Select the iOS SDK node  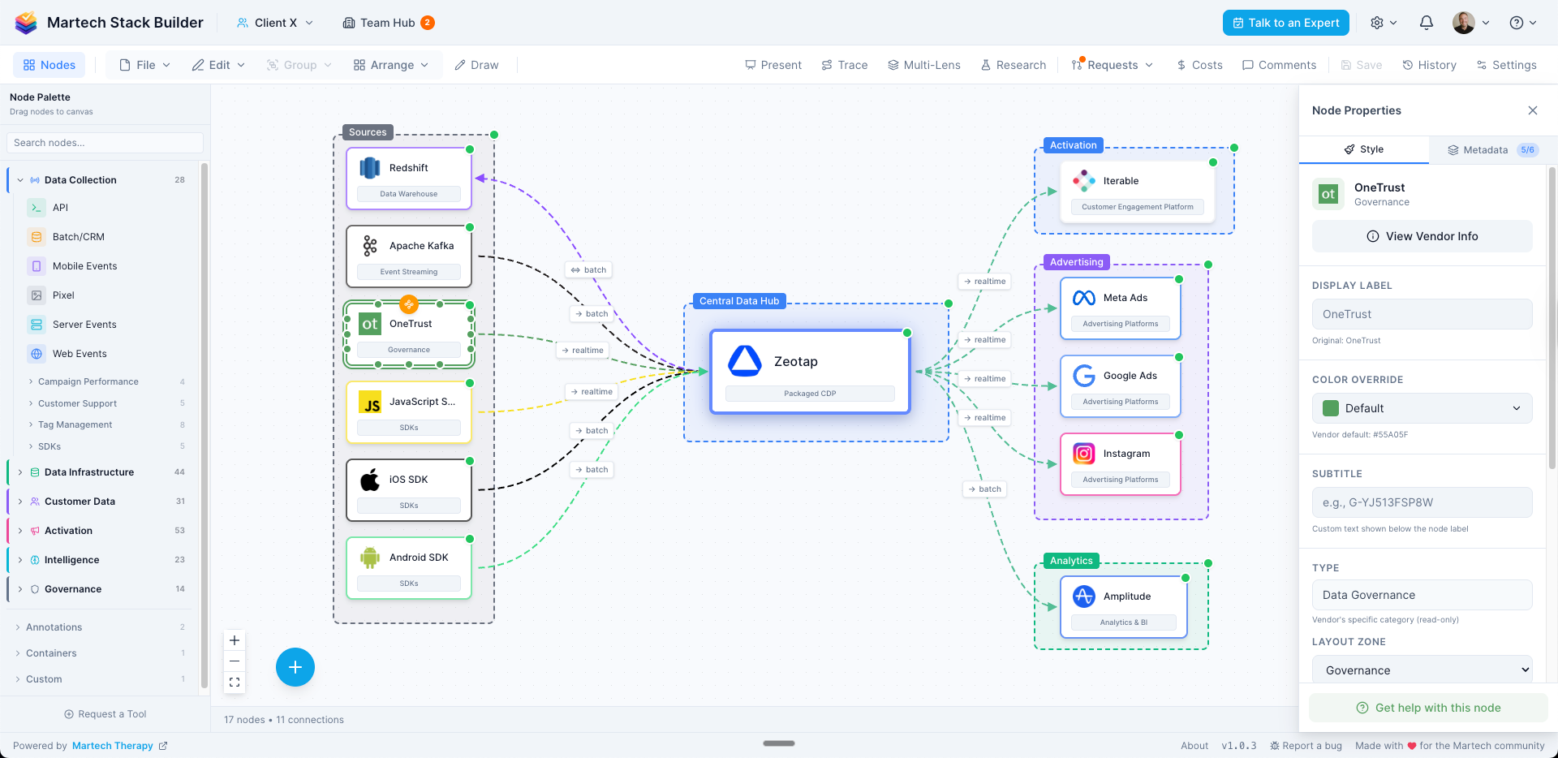point(409,490)
